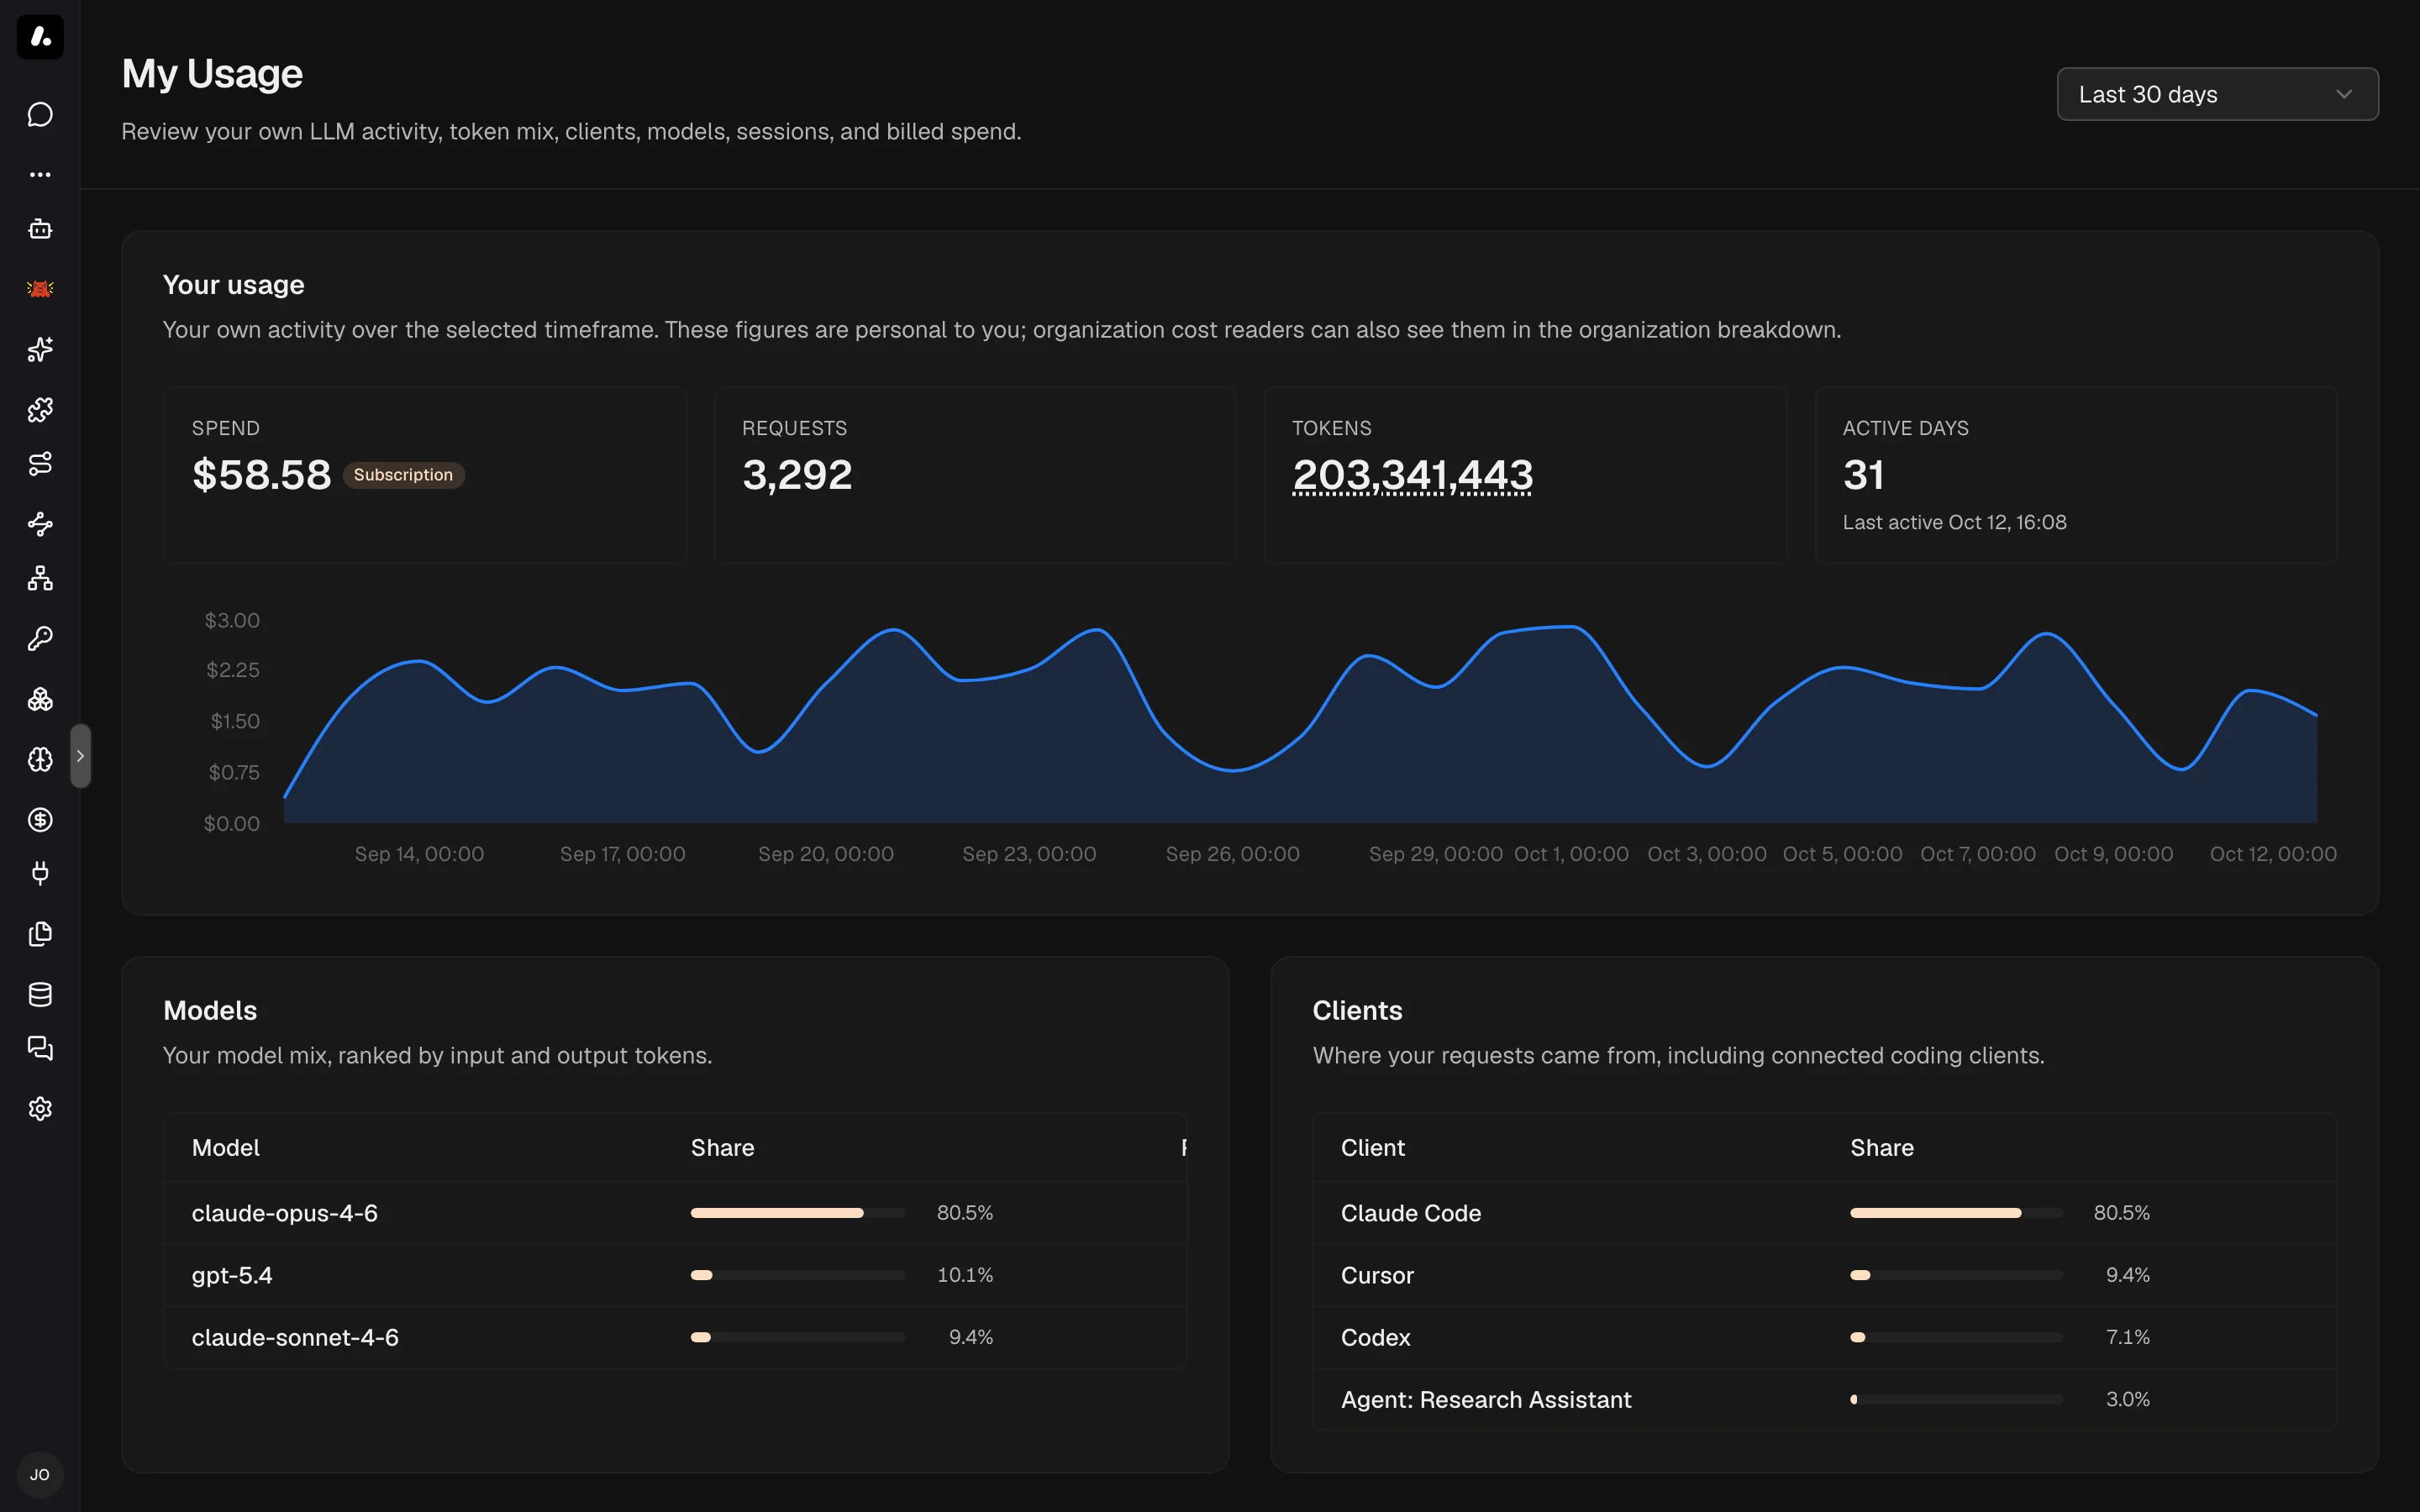
Task: Open the database cylinder icon
Action: point(40,994)
